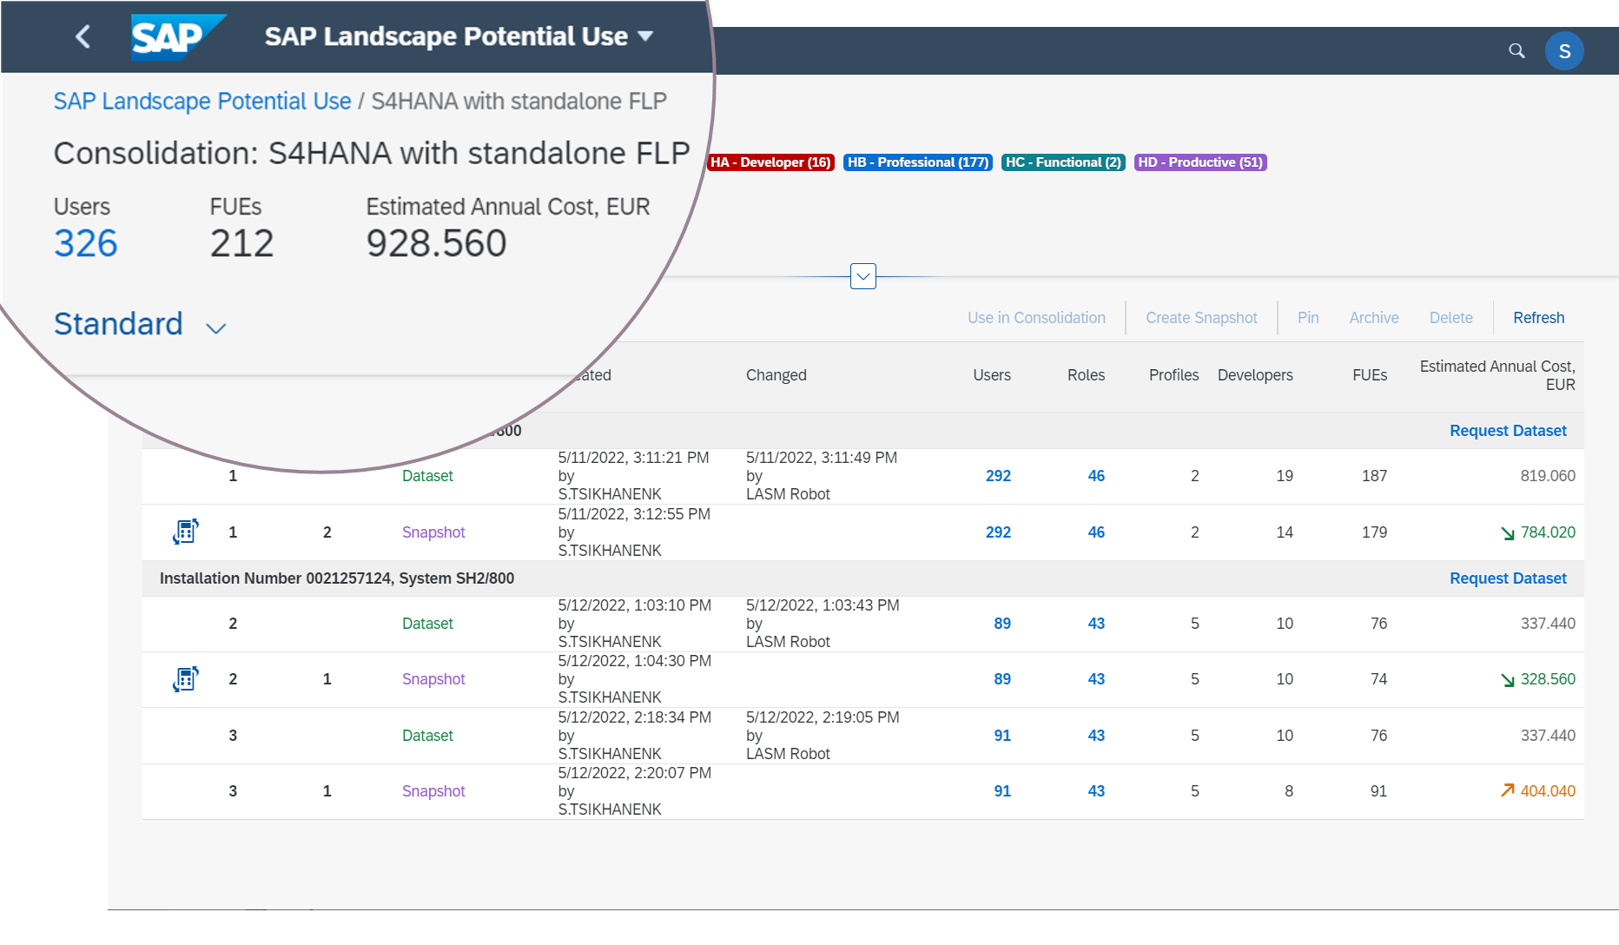Viewport: 1619px width, 945px height.
Task: Click the Refresh button
Action: [x=1538, y=318]
